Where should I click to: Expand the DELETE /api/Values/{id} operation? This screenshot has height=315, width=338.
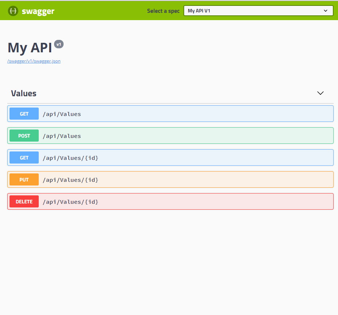(170, 202)
